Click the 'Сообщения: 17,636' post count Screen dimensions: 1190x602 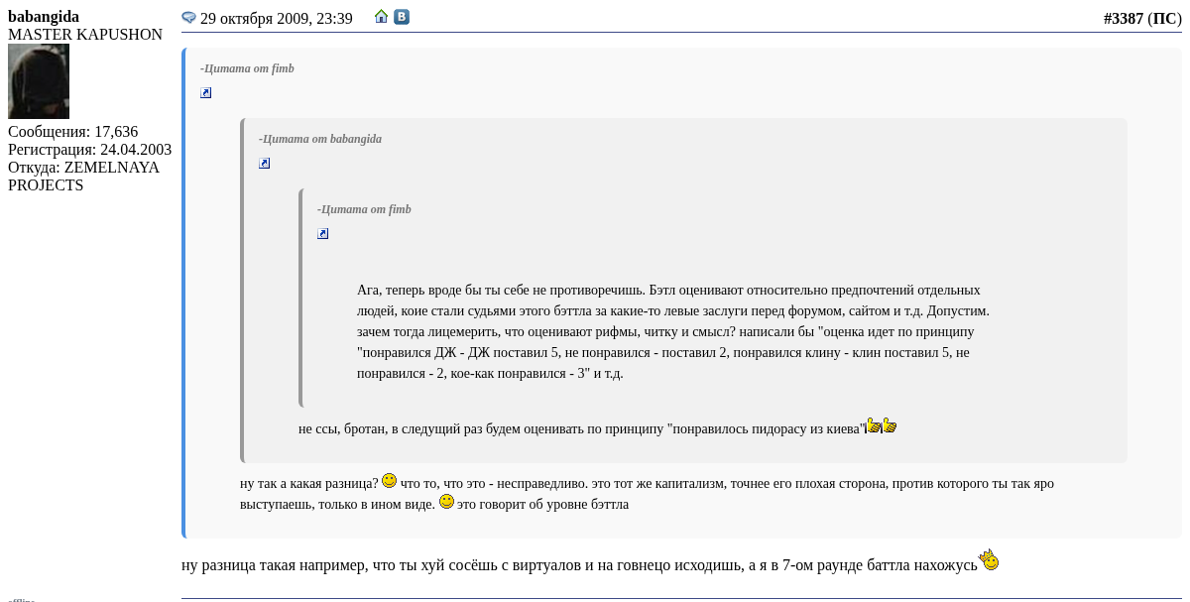coord(72,132)
